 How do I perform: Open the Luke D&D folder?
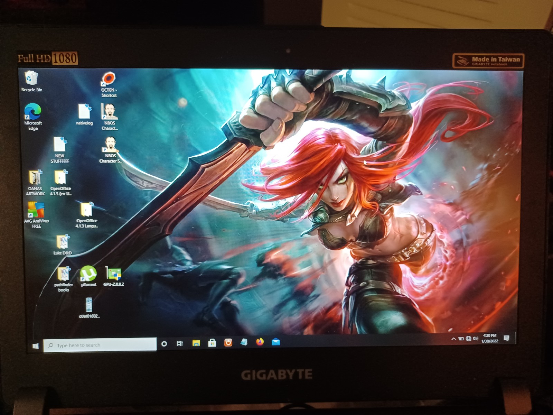click(x=63, y=245)
